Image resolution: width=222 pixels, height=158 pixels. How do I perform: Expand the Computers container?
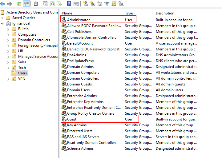point(8,35)
